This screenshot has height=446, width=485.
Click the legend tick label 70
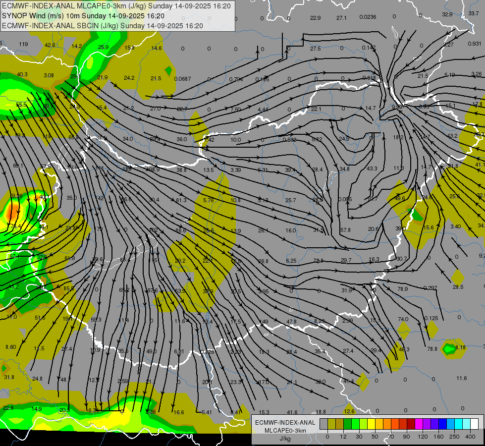pyautogui.click(x=391, y=437)
